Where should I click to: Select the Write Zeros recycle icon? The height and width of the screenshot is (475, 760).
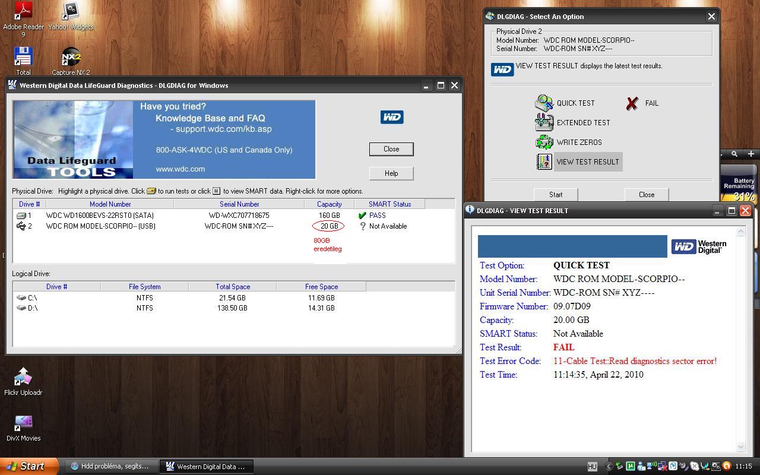[x=544, y=142]
